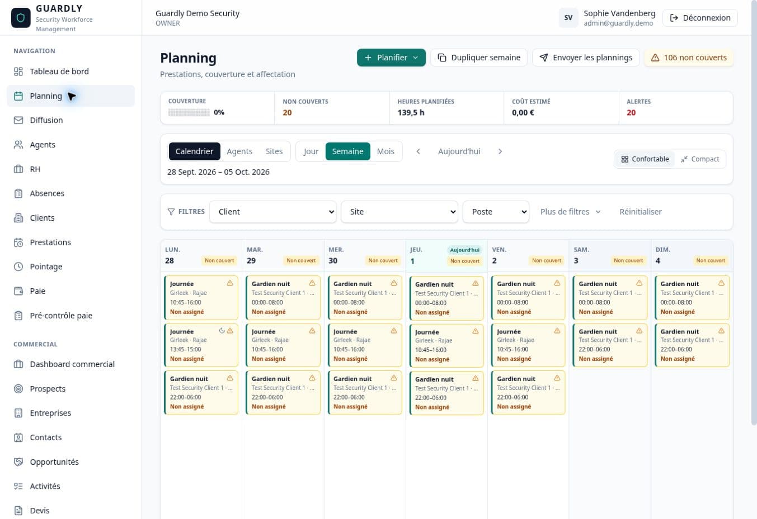The image size is (757, 519).
Task: Click the 106 non couverts alert button
Action: tap(689, 58)
